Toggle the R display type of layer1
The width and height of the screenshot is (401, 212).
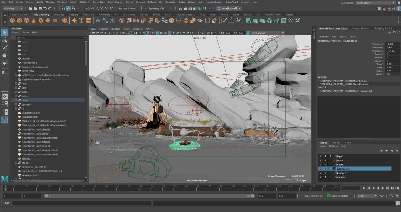pos(330,156)
